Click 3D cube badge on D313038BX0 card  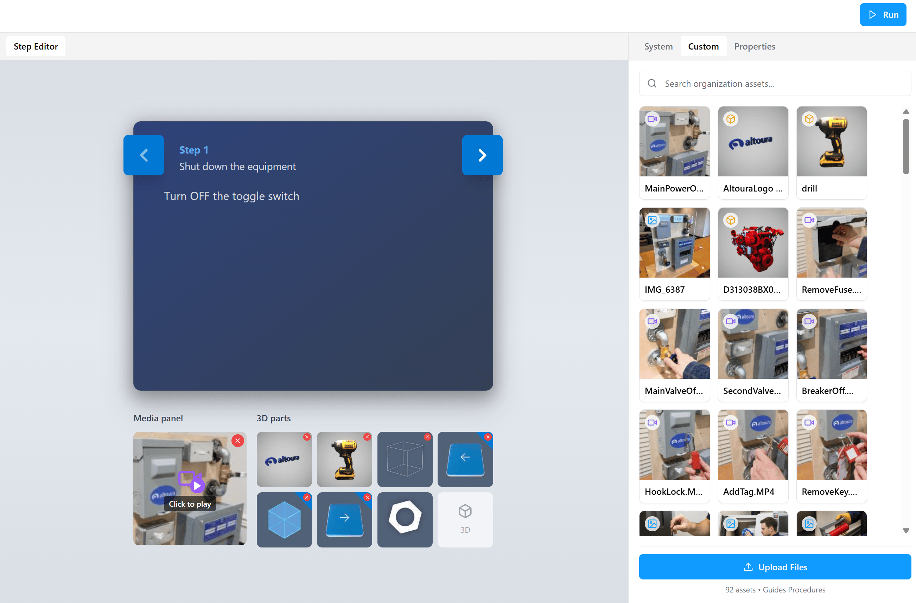point(731,220)
